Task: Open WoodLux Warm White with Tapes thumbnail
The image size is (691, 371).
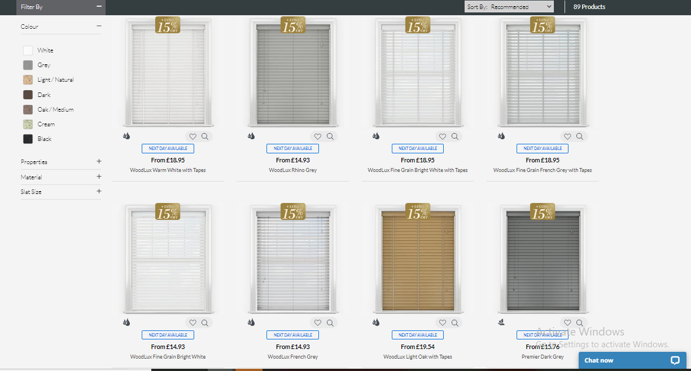Action: [x=168, y=72]
